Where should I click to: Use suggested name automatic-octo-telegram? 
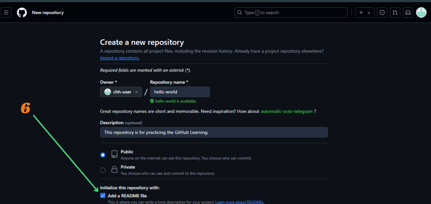tap(286, 111)
